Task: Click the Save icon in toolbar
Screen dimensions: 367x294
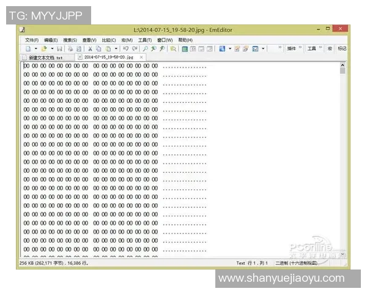Action: pyautogui.click(x=60, y=48)
